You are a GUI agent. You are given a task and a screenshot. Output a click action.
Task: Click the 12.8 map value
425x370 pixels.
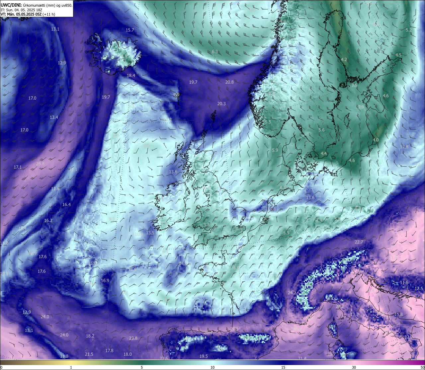click(x=404, y=147)
